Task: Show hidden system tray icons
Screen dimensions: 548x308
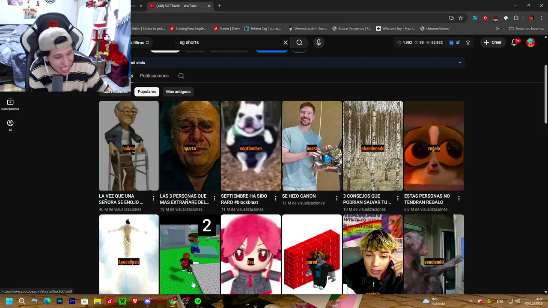Action: click(471, 301)
